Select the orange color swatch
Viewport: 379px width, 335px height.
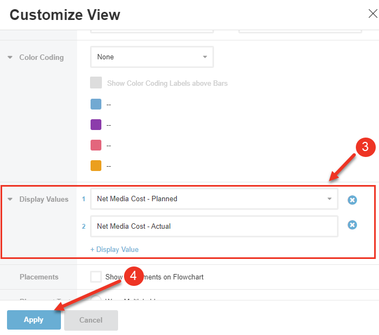[96, 166]
